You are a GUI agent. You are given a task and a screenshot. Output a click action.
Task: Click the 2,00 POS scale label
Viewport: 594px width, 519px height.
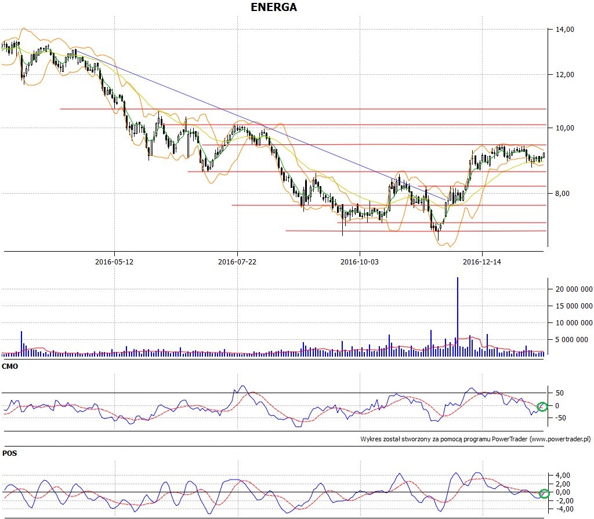click(563, 484)
